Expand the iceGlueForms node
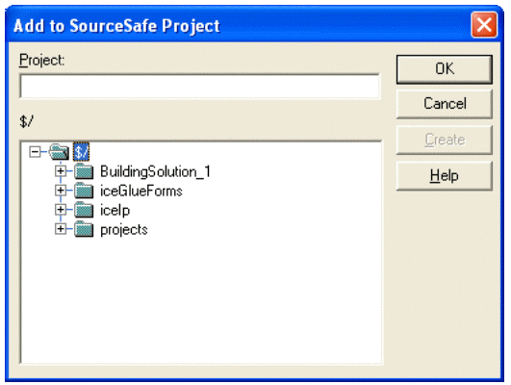Viewport: 511px width, 385px height. tap(61, 191)
